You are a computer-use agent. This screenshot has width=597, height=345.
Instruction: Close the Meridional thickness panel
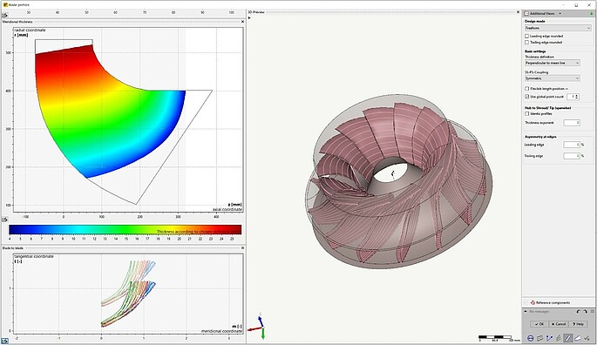coord(242,22)
